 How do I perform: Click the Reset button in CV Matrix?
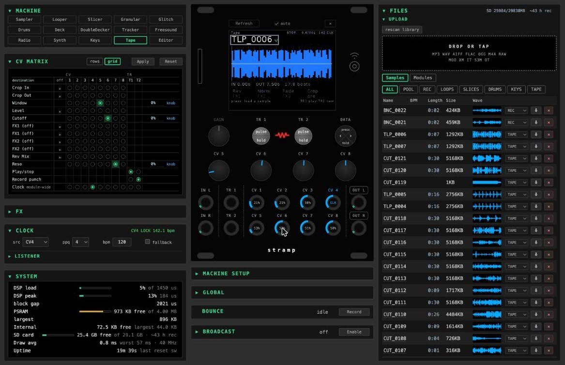pos(171,61)
